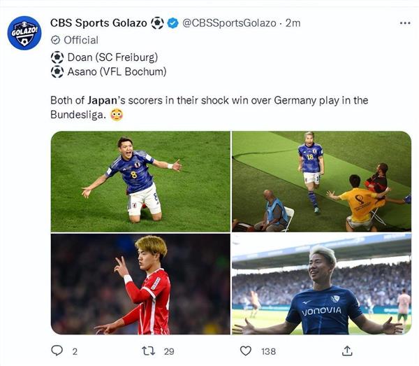
Task: Open the three-dot more options menu
Action: (x=405, y=23)
